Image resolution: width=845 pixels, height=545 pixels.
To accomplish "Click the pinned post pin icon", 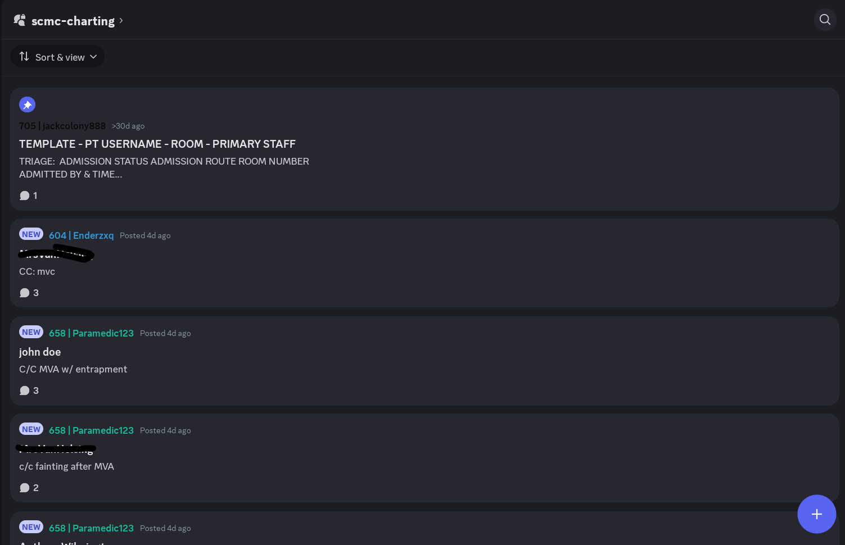I will point(27,105).
